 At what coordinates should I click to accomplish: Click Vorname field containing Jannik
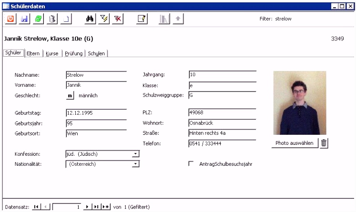click(96, 85)
